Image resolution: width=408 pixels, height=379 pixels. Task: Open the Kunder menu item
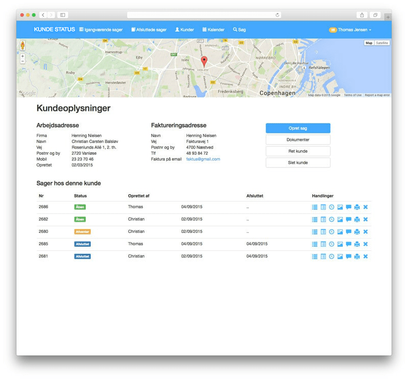pos(184,30)
